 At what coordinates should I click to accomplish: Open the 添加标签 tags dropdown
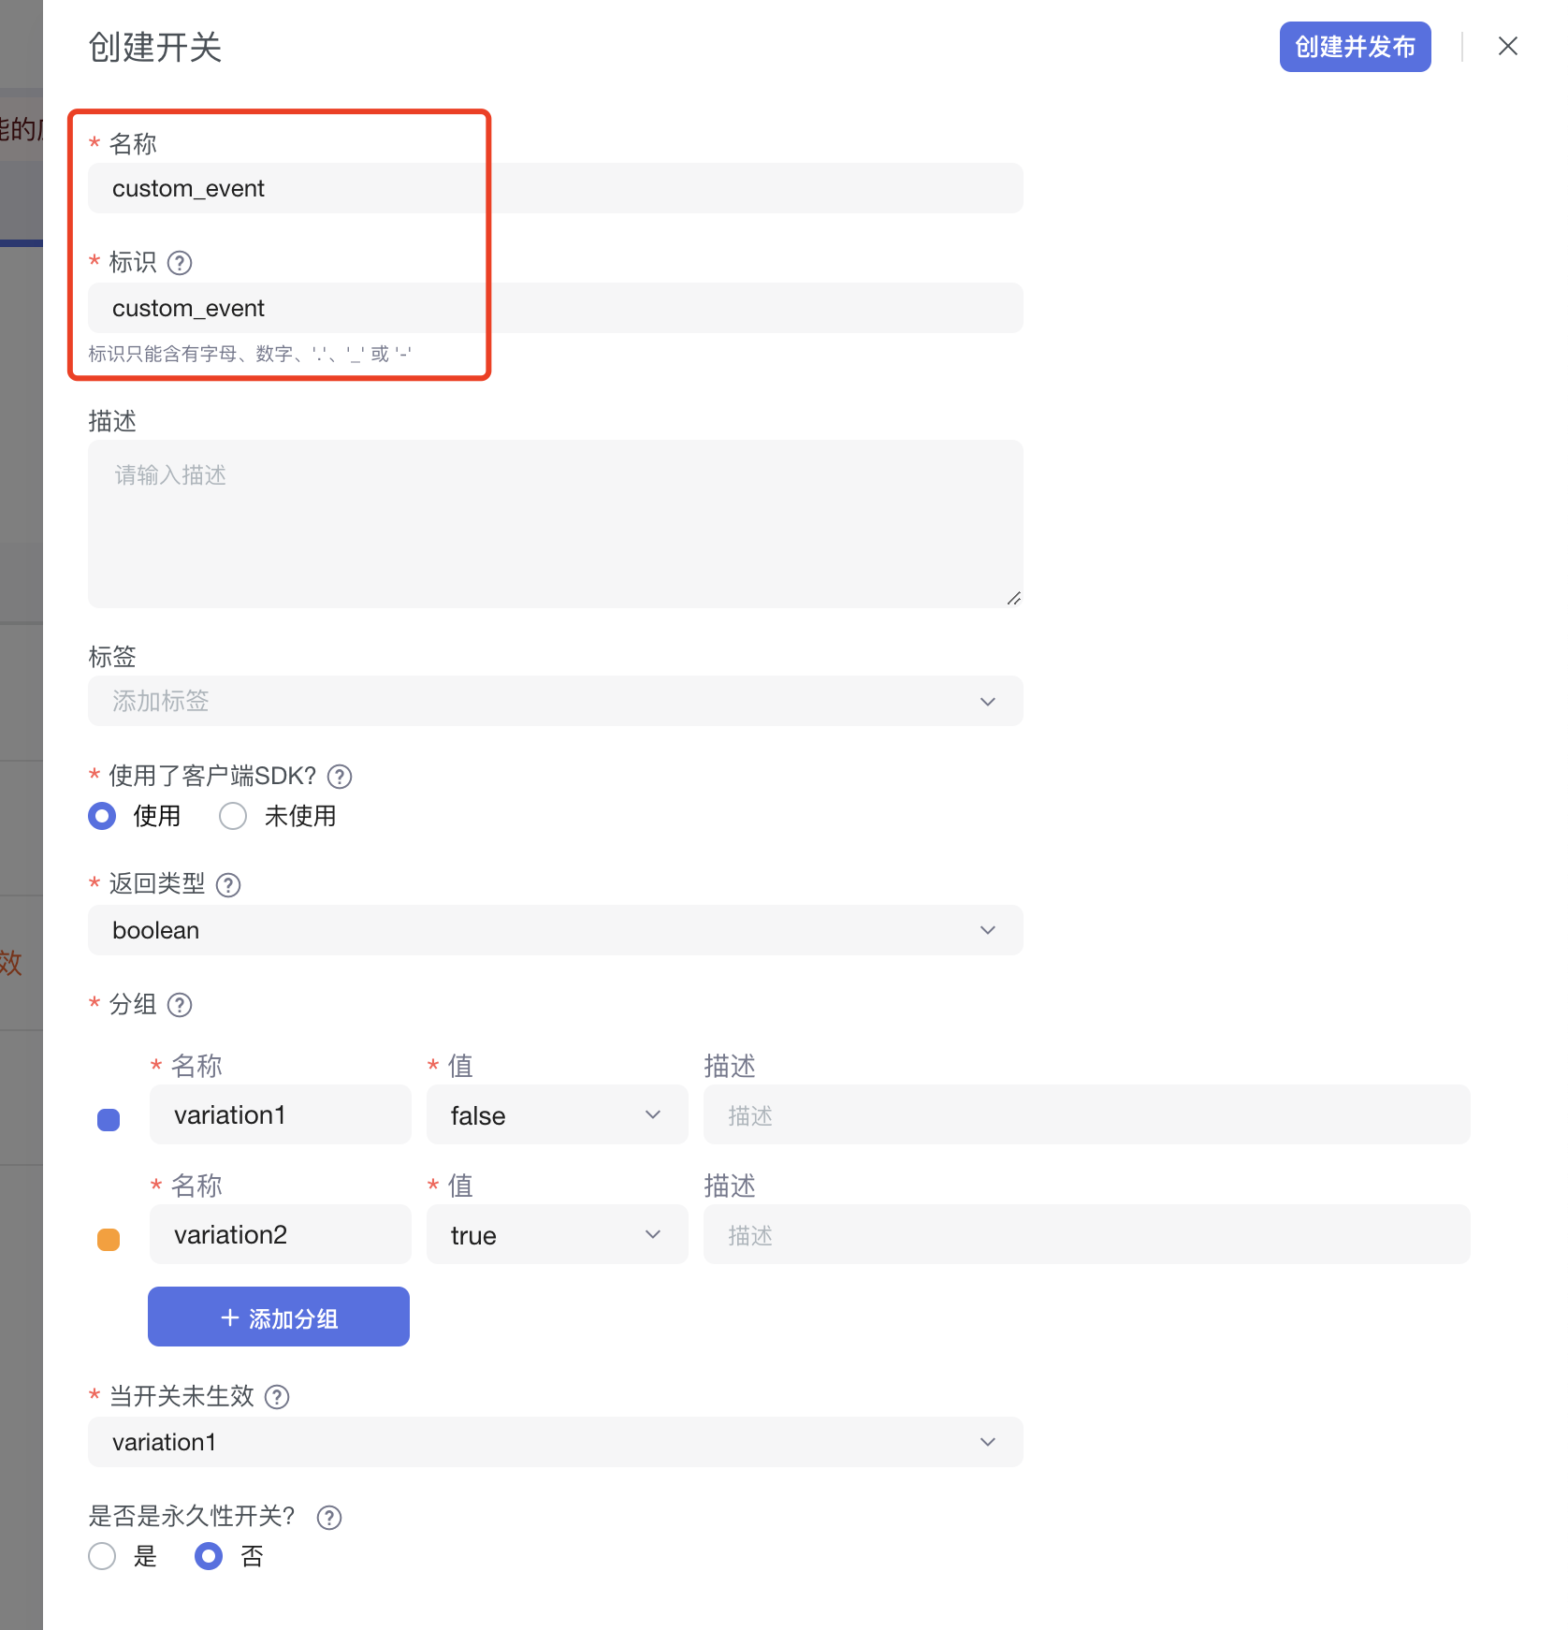click(x=555, y=701)
